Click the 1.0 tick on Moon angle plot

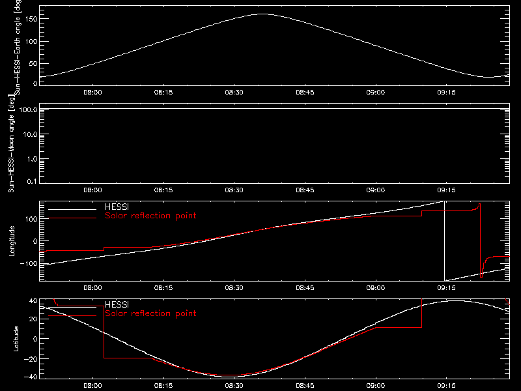[32, 159]
